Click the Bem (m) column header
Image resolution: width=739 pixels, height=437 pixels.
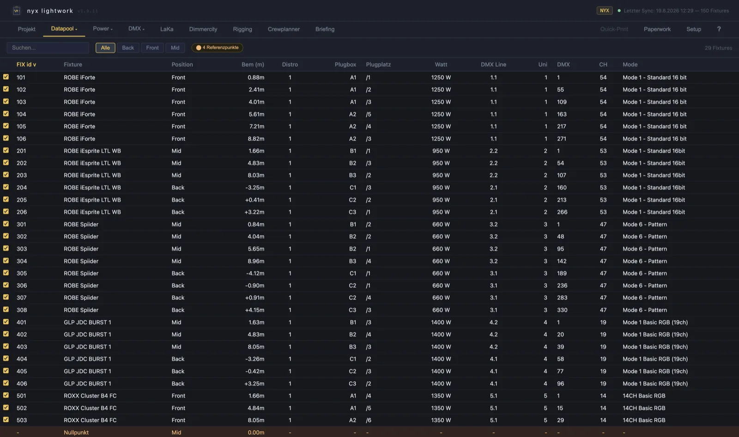tap(253, 65)
